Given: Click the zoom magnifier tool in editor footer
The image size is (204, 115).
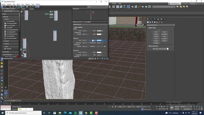Looking at the screenshot, I should (x=98, y=59).
